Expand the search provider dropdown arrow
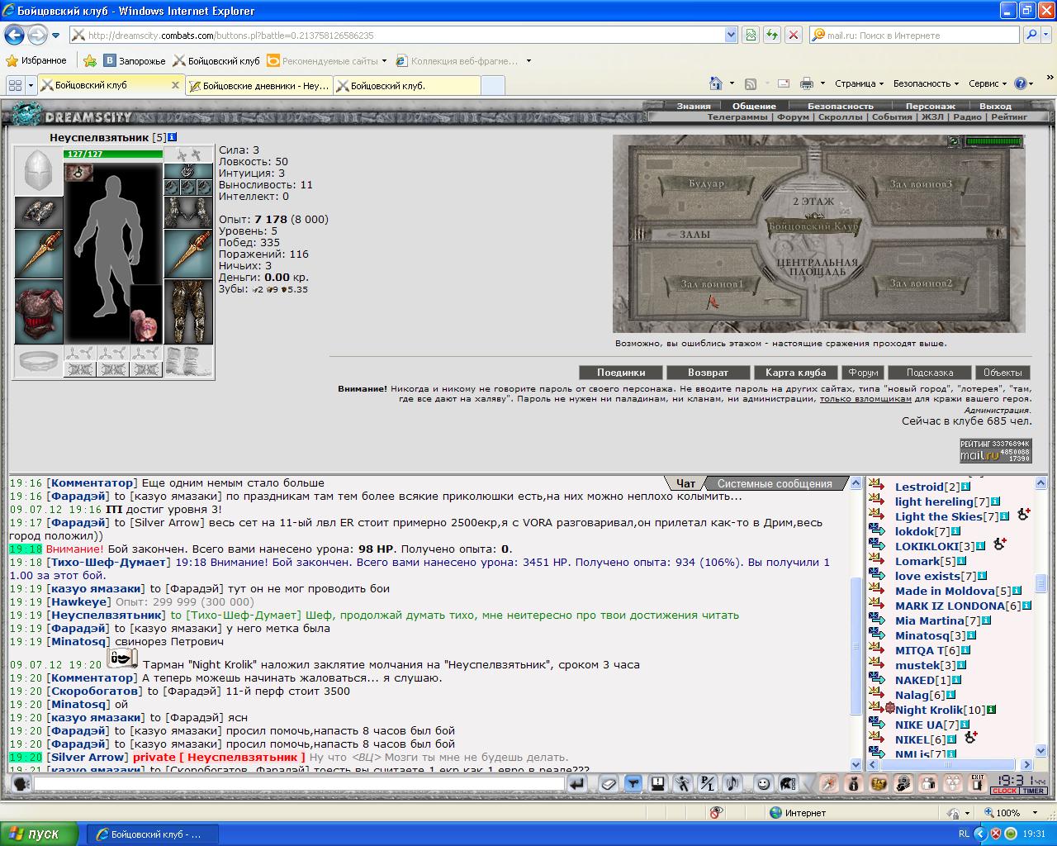1057x846 pixels. click(1046, 35)
